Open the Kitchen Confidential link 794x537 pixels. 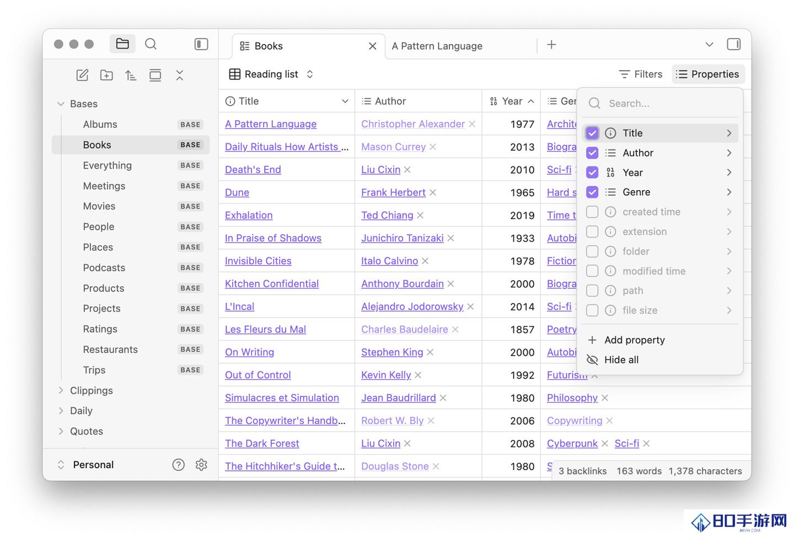click(272, 283)
